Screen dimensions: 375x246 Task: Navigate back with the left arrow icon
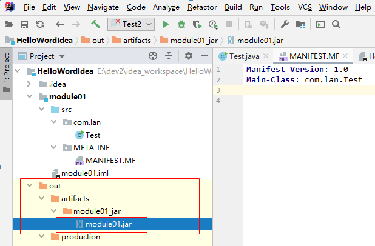(x=60, y=24)
